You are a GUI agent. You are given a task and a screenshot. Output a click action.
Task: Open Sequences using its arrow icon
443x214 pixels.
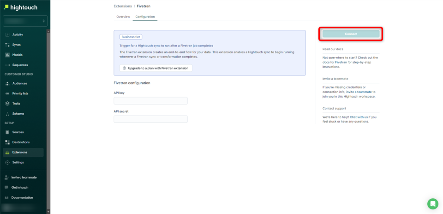tap(7, 65)
